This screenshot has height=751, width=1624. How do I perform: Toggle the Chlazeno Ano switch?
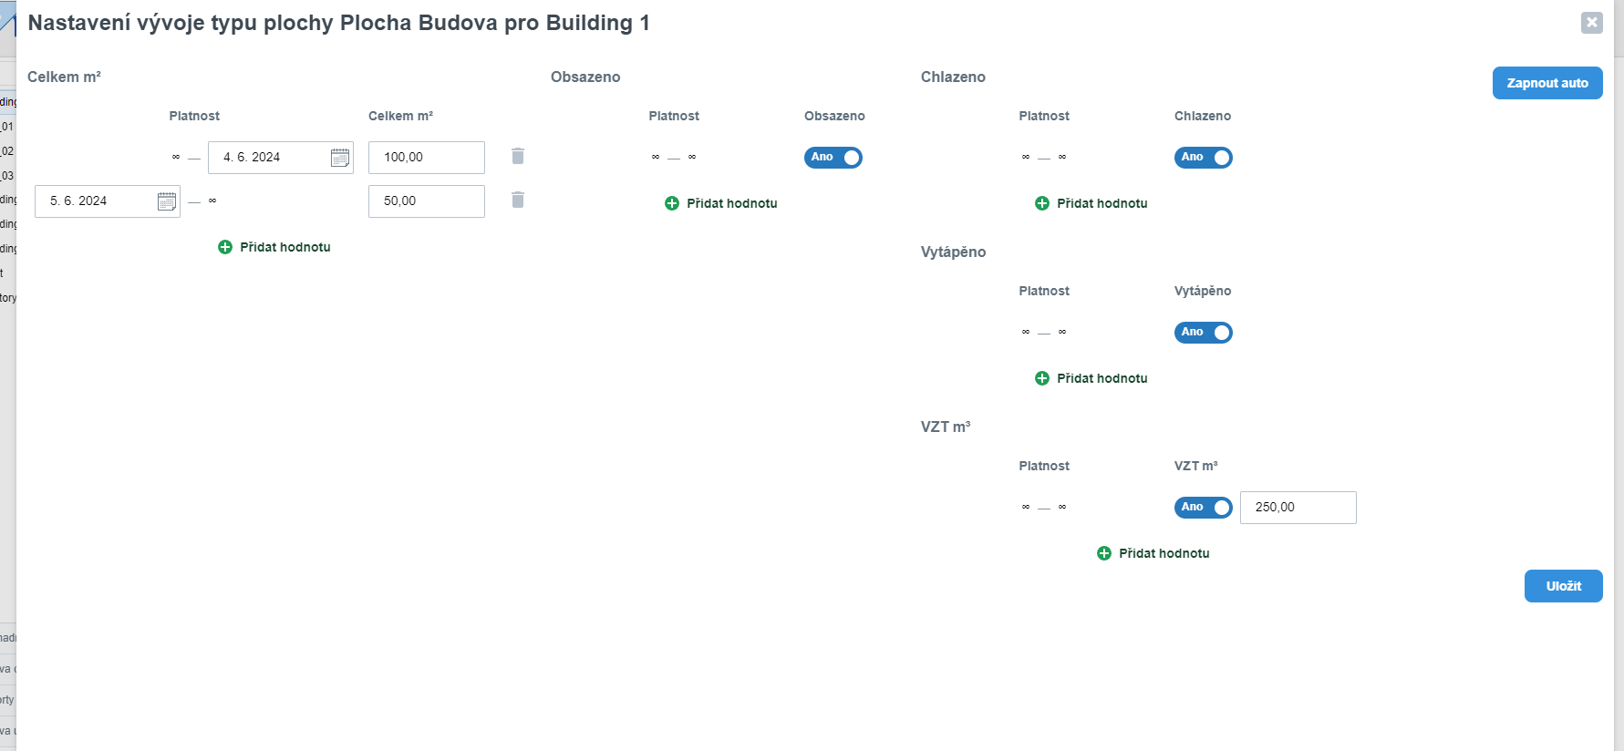tap(1204, 158)
